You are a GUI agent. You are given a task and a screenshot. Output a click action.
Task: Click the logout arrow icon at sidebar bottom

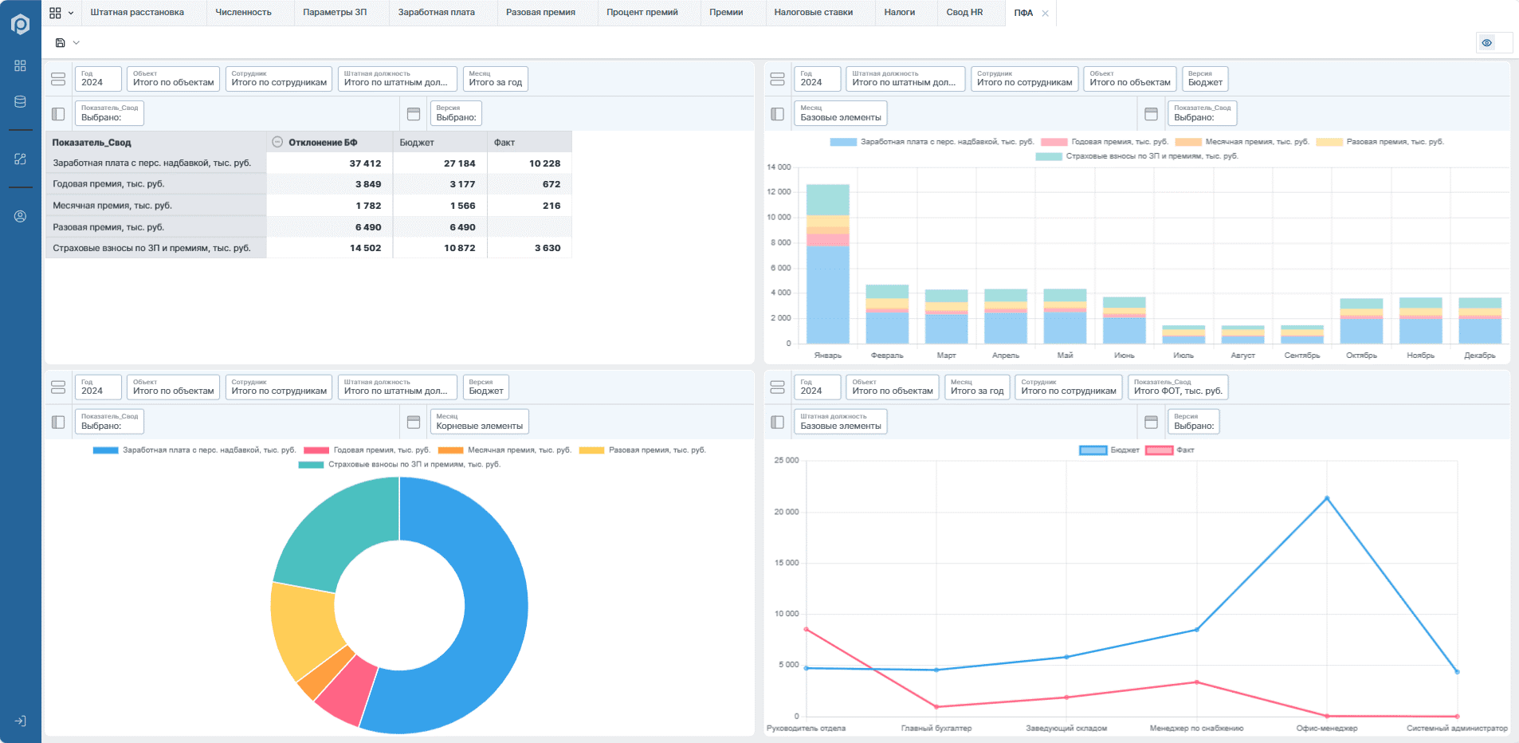[21, 721]
